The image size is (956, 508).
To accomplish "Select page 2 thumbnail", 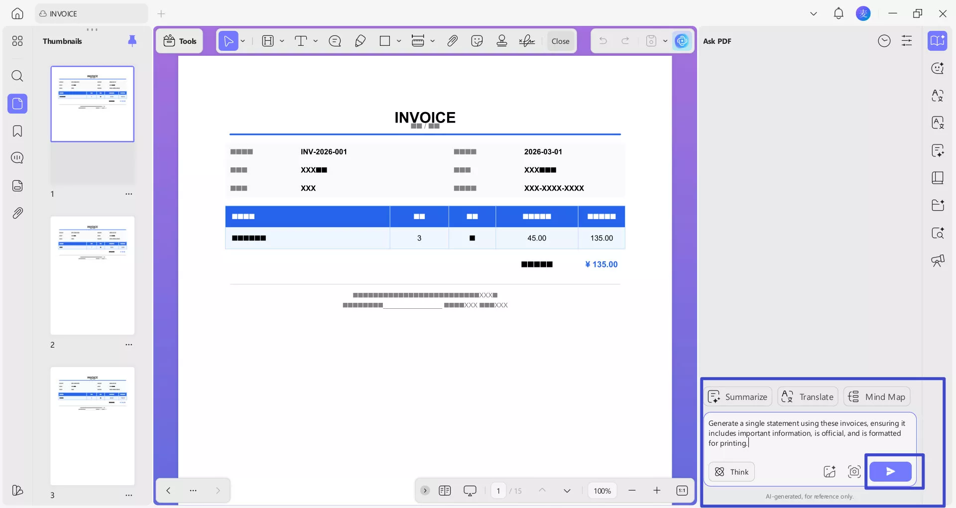I will [93, 275].
